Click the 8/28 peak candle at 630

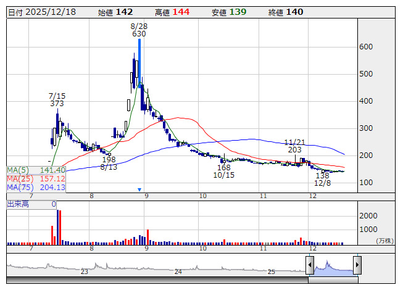(x=139, y=62)
